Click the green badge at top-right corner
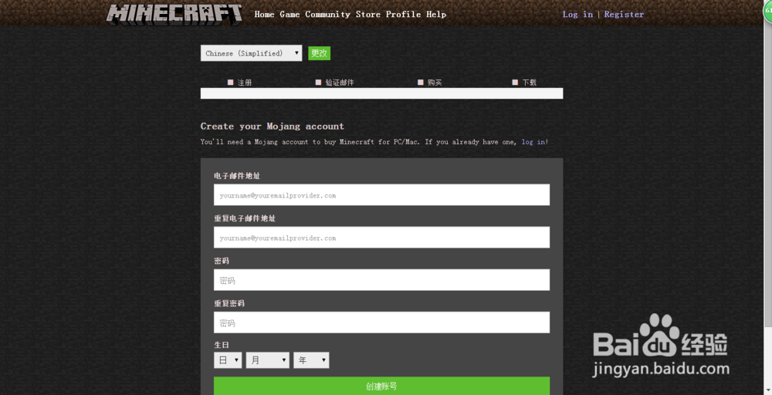Viewport: 772px width, 395px height. click(767, 11)
